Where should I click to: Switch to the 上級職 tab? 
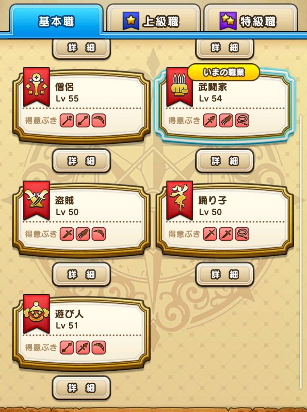coord(154,19)
